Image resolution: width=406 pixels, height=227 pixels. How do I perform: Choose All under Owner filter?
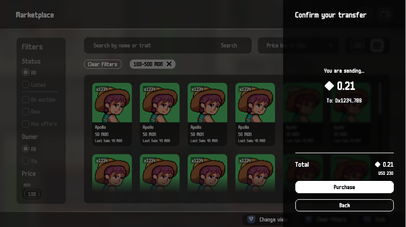click(26, 149)
